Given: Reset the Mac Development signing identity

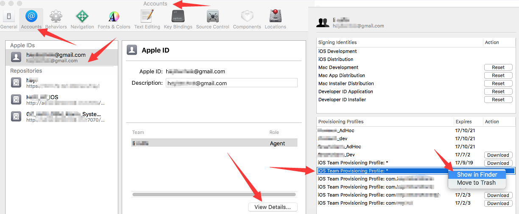Looking at the screenshot, I should click(498, 67).
